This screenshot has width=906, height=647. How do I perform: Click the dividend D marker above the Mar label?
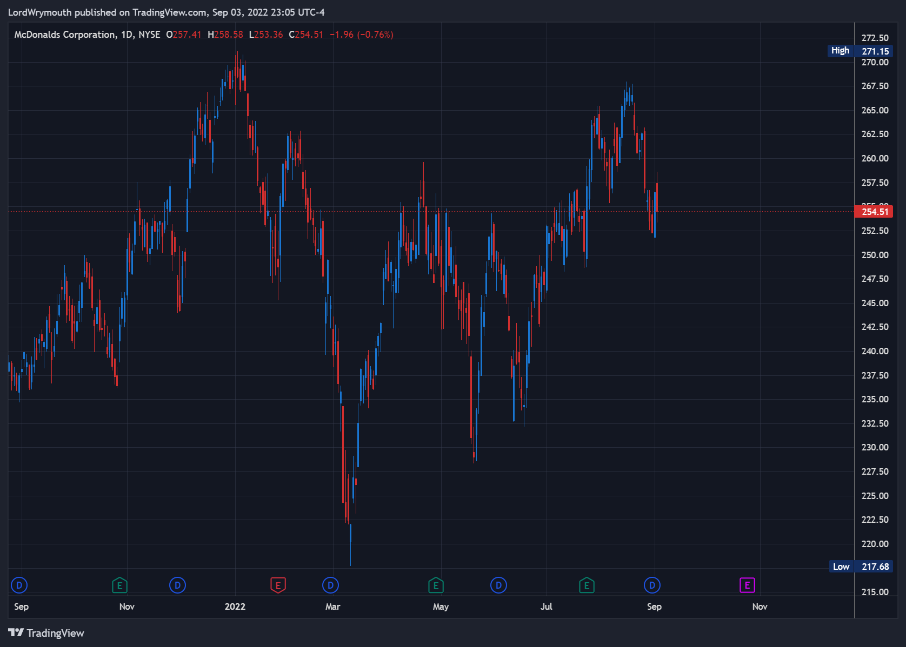tap(330, 585)
